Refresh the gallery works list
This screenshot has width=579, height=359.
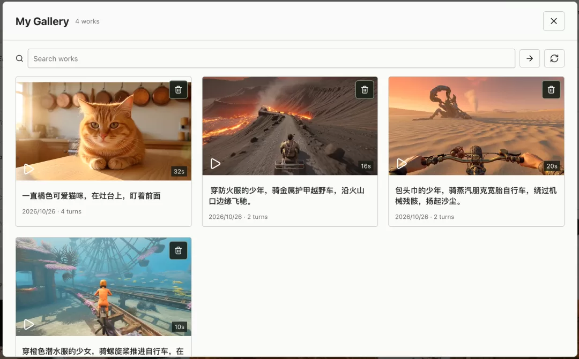click(x=554, y=59)
